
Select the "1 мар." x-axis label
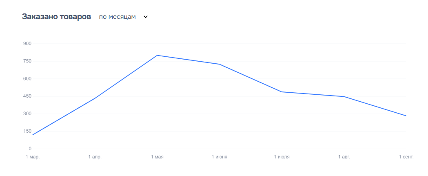33,157
